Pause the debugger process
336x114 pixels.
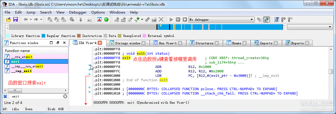[x=178, y=19]
